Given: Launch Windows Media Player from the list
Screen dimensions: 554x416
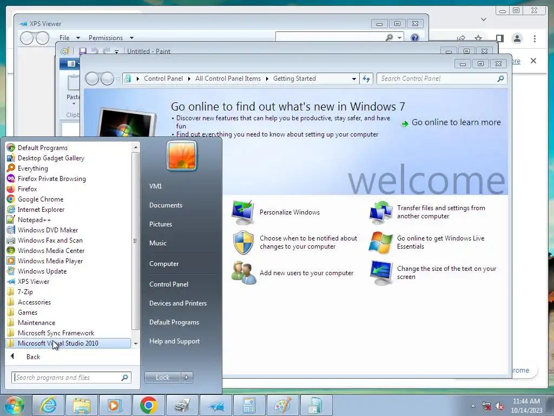Looking at the screenshot, I should point(50,261).
